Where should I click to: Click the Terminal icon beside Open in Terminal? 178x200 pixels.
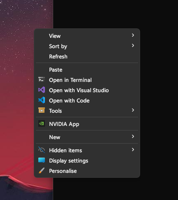[x=42, y=80]
